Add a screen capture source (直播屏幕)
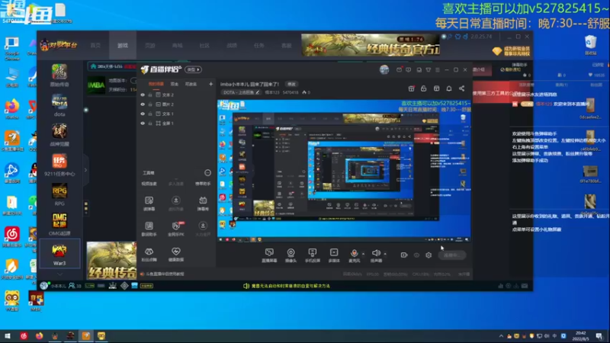610x343 pixels. click(269, 255)
